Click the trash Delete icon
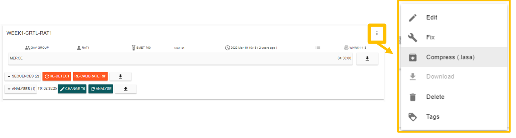Screen dimensions: 516x138 [413, 97]
